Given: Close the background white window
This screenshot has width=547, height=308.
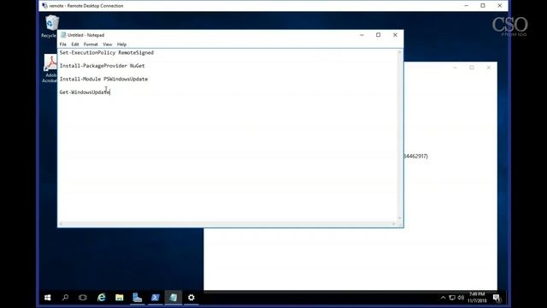Looking at the screenshot, I should click(489, 68).
